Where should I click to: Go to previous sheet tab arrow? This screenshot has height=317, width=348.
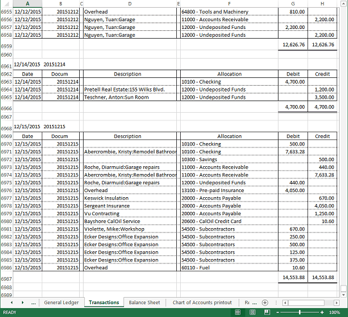[12, 303]
